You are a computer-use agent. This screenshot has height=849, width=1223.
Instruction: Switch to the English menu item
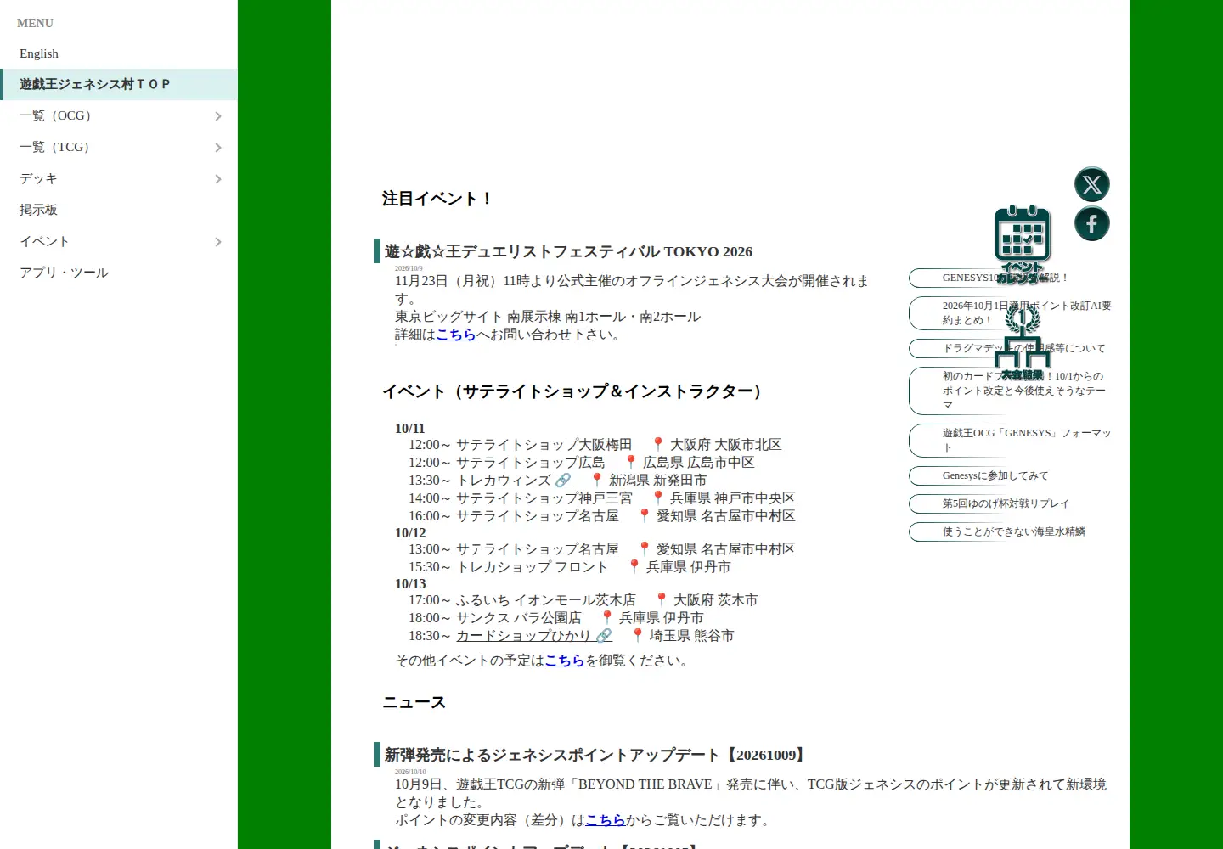[119, 53]
